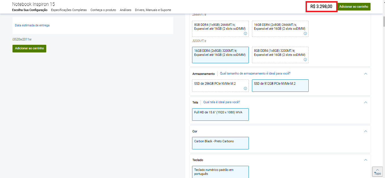
Task: Select 16GB DDR4 (2x8GB) 3200MT/s memory
Action: [220, 55]
